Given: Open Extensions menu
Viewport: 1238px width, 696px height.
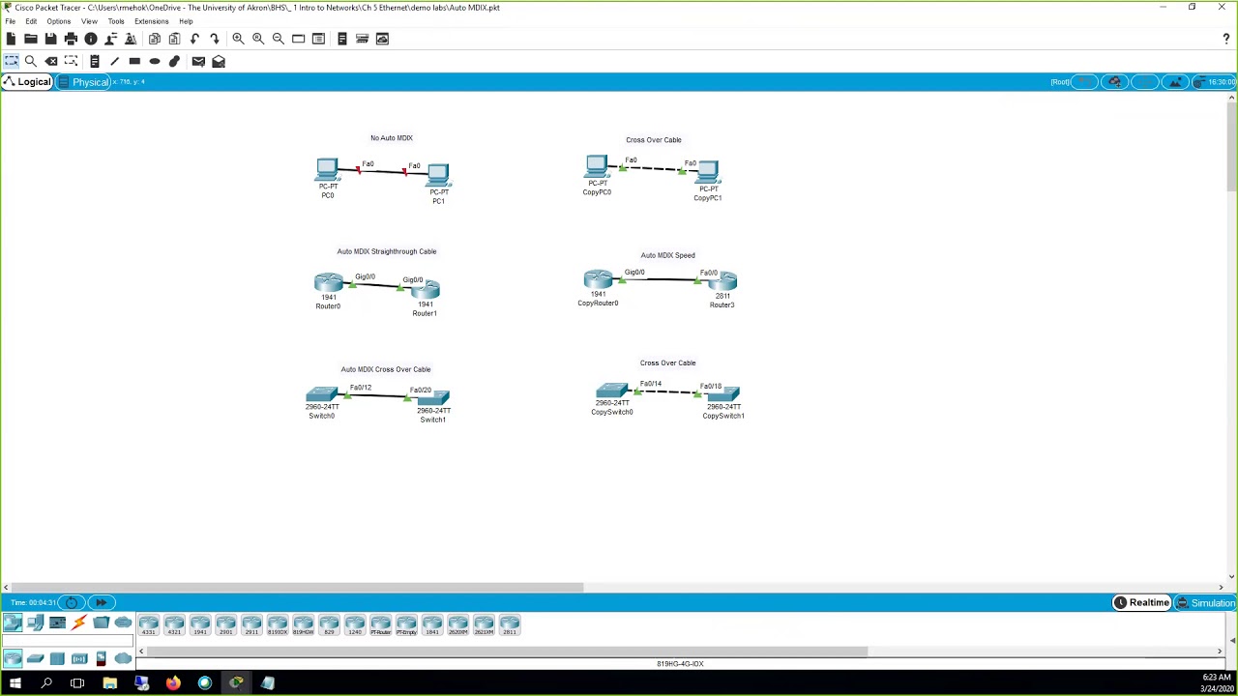Looking at the screenshot, I should point(151,21).
